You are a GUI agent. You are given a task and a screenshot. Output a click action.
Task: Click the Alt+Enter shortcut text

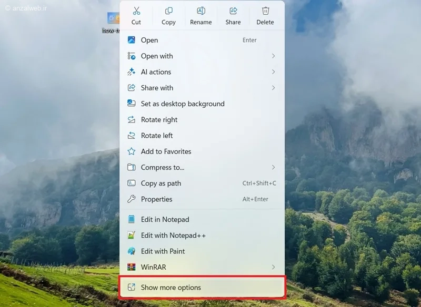point(255,199)
